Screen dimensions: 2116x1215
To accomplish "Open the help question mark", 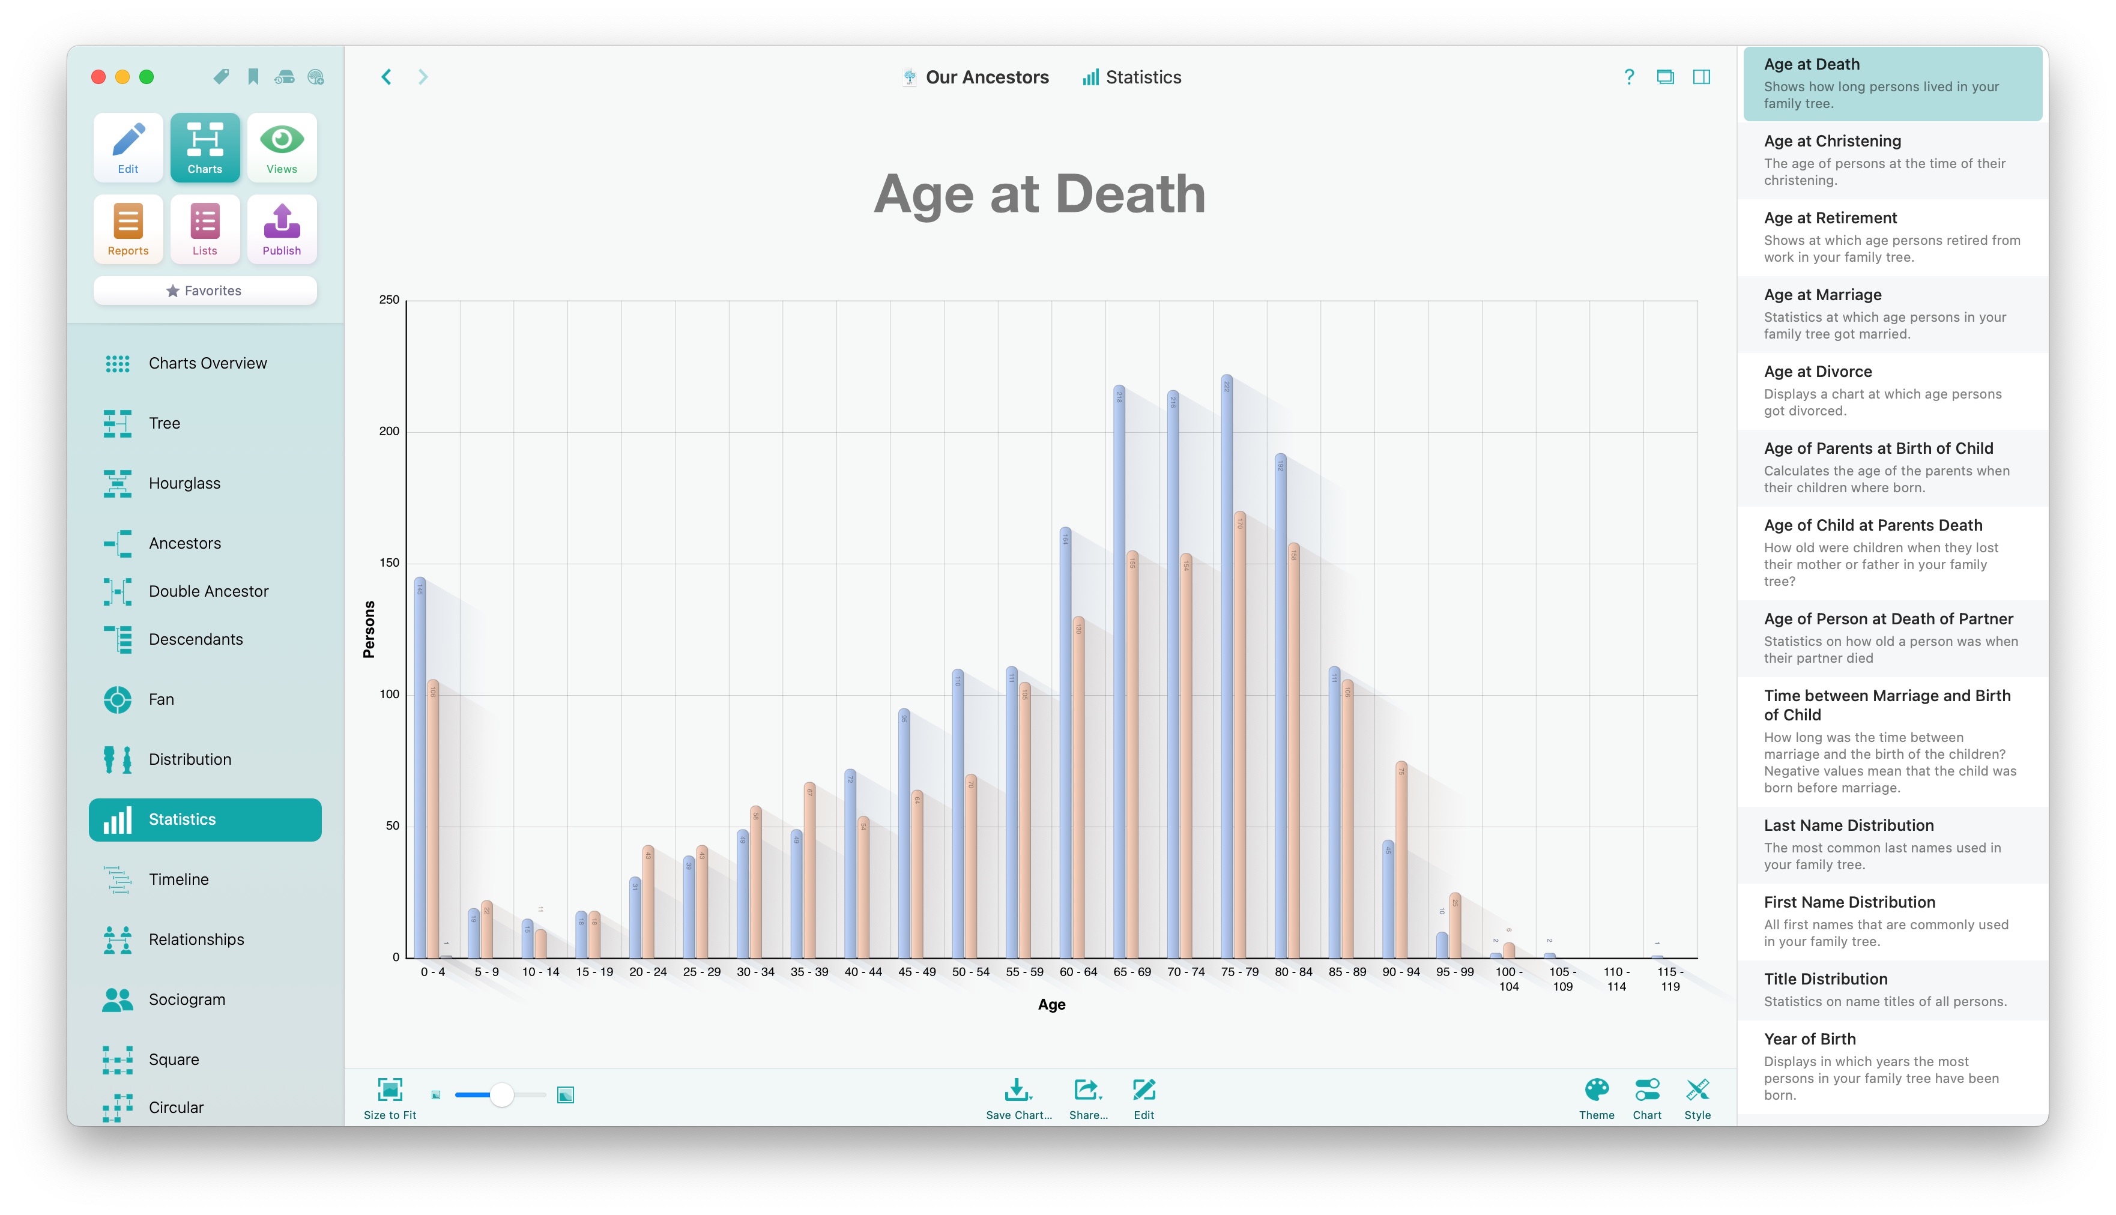I will point(1628,77).
